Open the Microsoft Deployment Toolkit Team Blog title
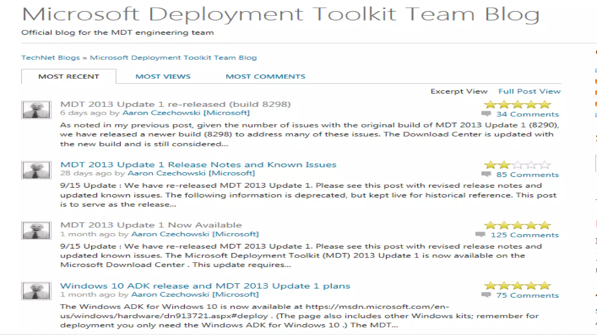The height and width of the screenshot is (335, 597). pos(281,14)
